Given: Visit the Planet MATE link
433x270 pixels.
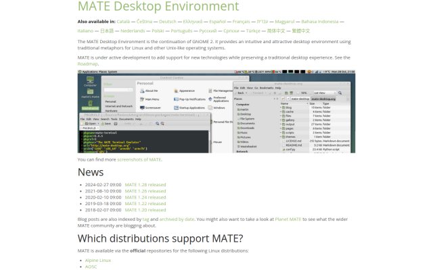Looking at the screenshot, I should click(288, 219).
